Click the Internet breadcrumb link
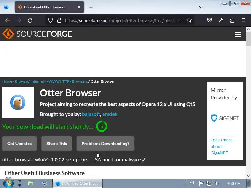The height and width of the screenshot is (188, 251). click(37, 81)
